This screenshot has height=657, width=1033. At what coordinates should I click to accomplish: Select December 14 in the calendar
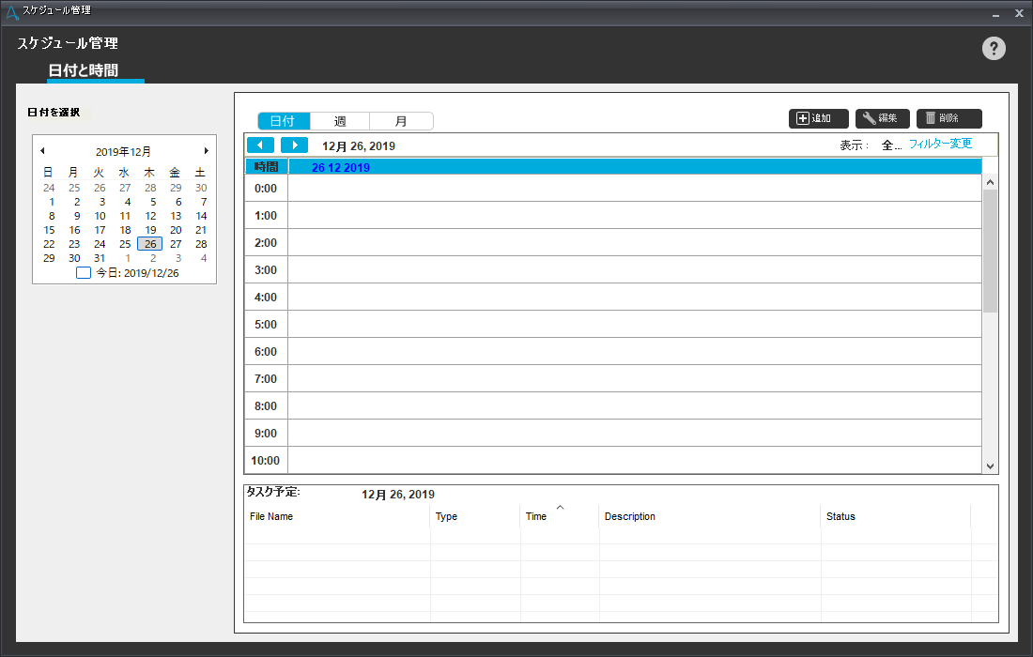pos(201,216)
